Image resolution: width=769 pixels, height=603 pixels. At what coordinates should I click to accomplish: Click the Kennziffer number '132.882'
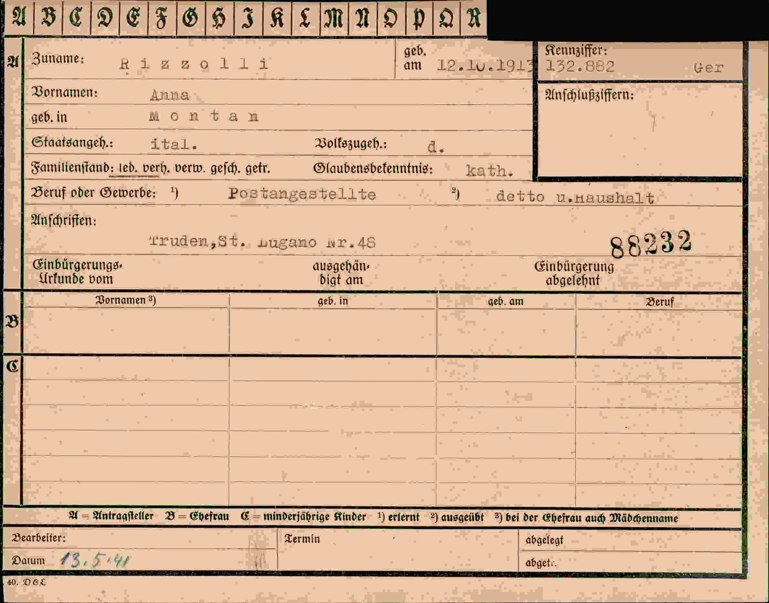pyautogui.click(x=580, y=66)
